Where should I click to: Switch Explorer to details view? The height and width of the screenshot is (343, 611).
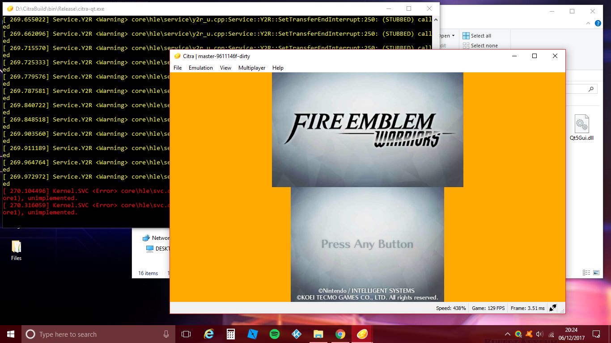tap(586, 272)
